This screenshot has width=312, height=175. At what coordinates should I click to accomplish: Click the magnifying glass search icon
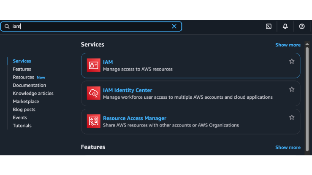(7, 26)
